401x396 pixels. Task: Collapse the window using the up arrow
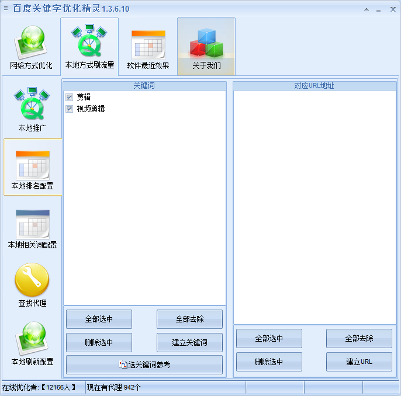[367, 9]
